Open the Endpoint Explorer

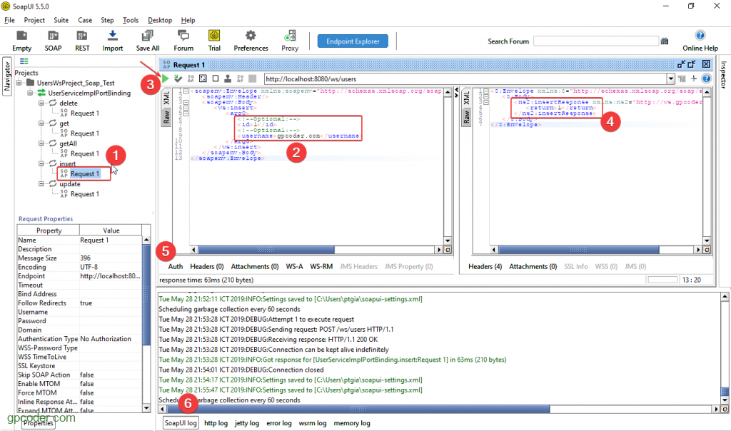coord(353,41)
